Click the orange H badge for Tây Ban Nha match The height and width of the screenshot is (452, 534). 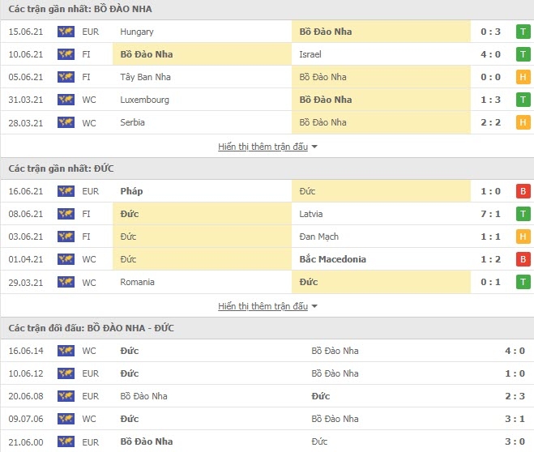pyautogui.click(x=523, y=77)
